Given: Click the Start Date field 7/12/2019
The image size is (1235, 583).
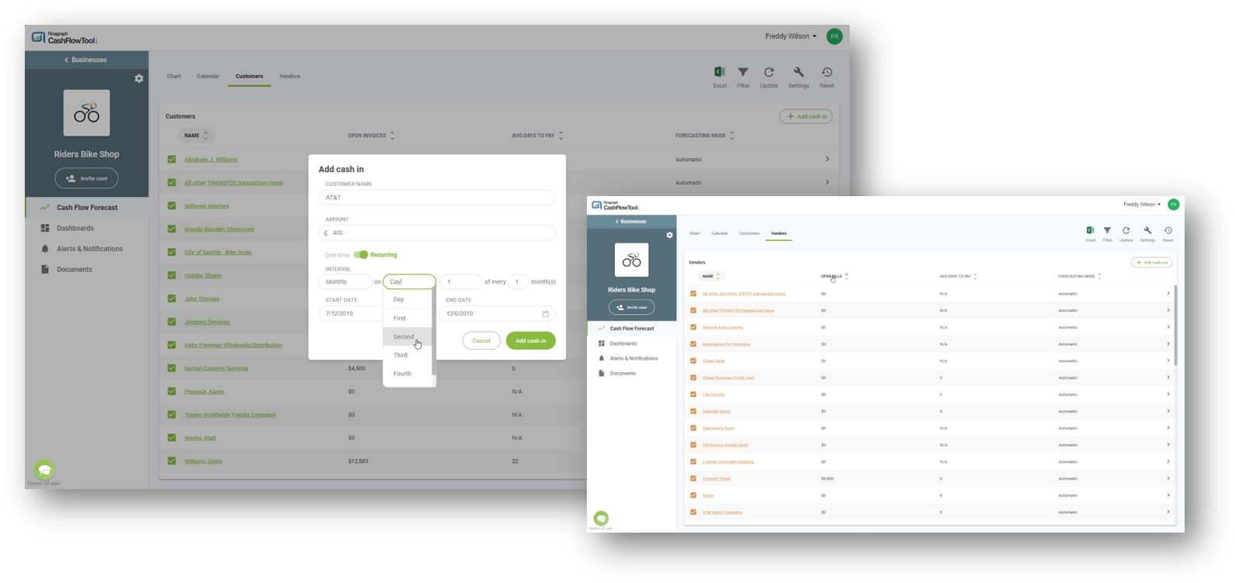Looking at the screenshot, I should pos(350,314).
